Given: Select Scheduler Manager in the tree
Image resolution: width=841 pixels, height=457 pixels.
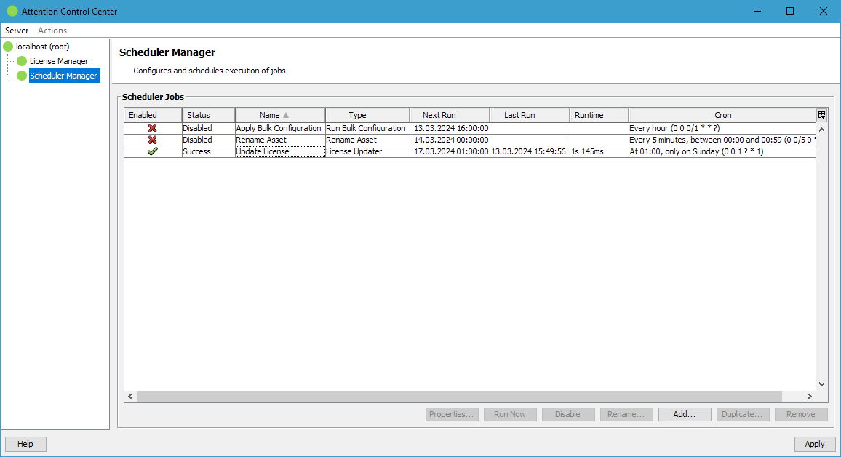Looking at the screenshot, I should coord(64,76).
